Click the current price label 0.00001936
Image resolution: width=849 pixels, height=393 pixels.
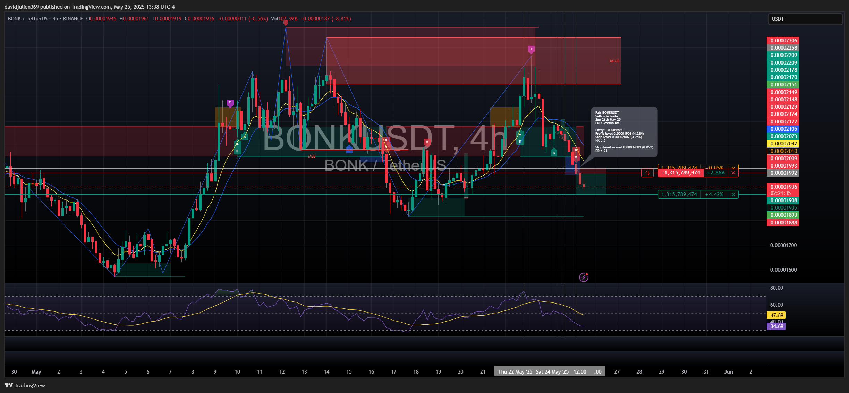[783, 187]
